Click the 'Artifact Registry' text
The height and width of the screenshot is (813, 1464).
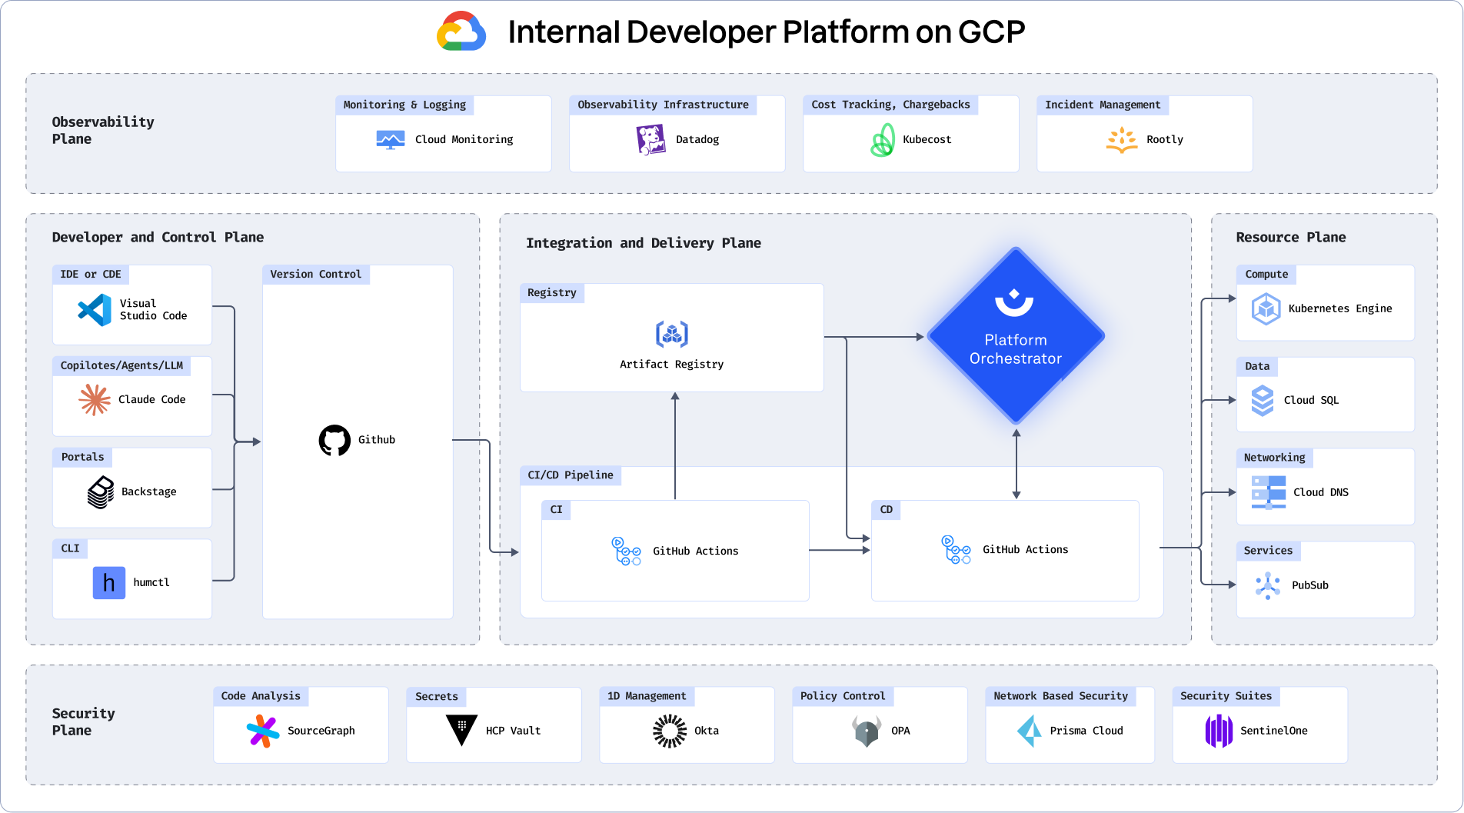[671, 365]
